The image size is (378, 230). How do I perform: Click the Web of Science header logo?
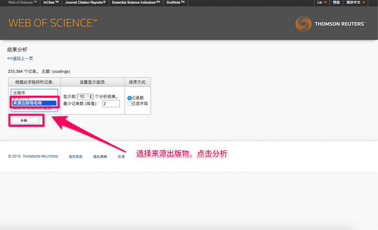tap(53, 23)
